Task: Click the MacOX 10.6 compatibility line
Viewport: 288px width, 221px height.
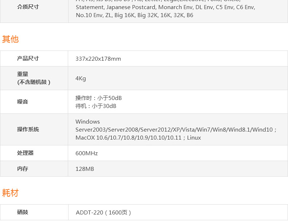Action: tap(138, 138)
